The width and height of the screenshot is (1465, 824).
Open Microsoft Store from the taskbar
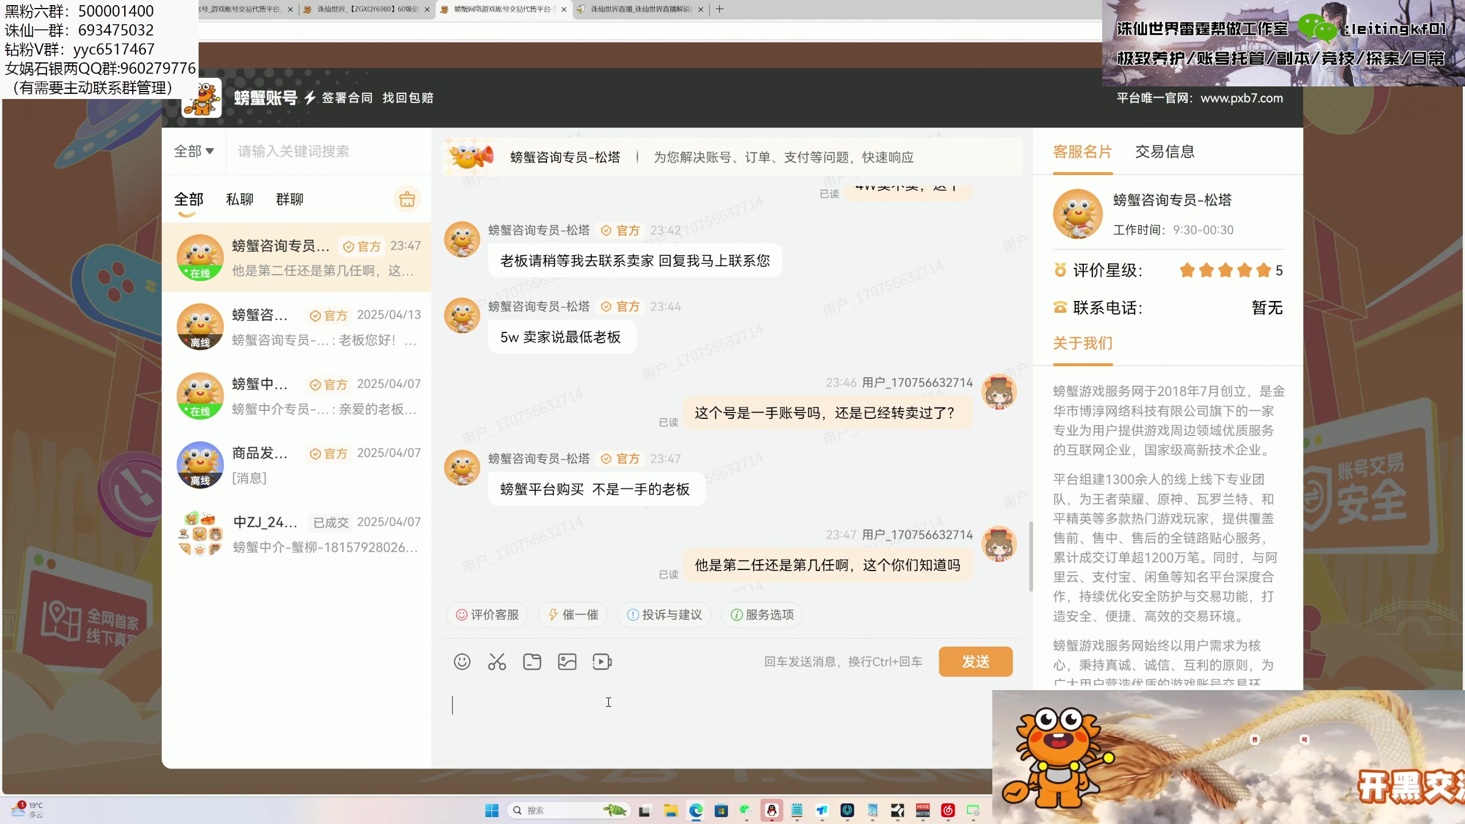[721, 810]
